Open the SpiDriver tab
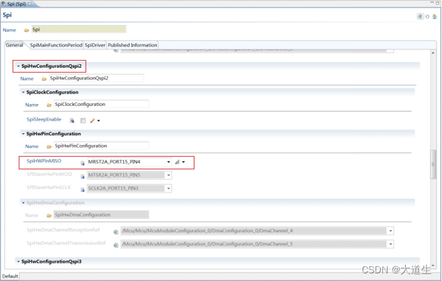Image resolution: width=442 pixels, height=281 pixels. [x=95, y=45]
